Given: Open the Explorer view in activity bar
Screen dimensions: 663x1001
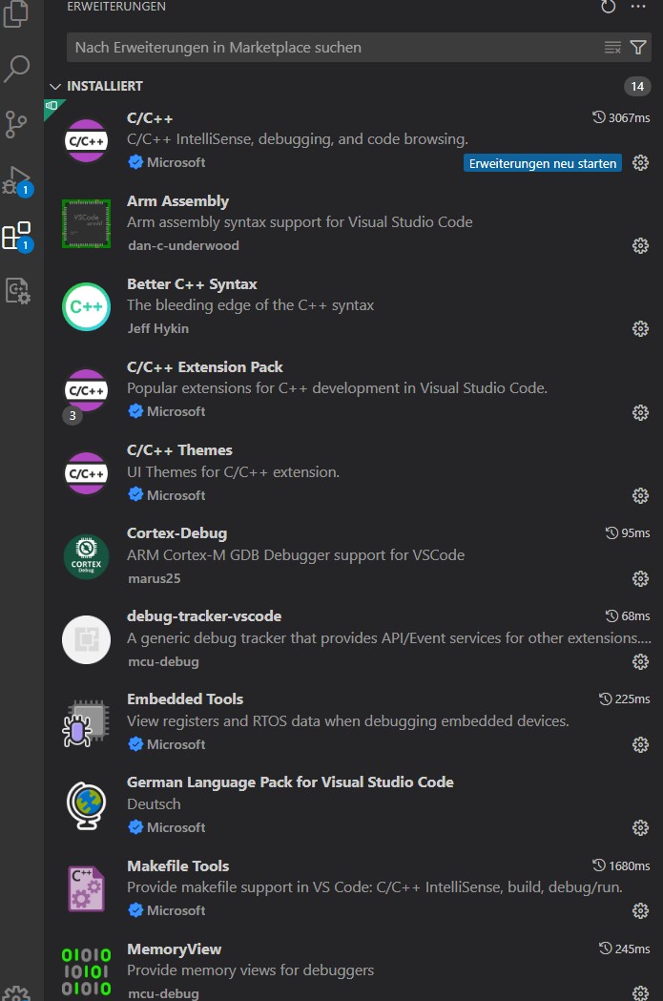Looking at the screenshot, I should tap(16, 12).
